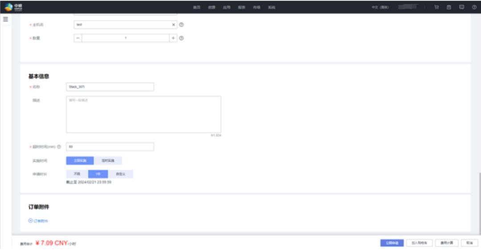Click the quantity value field showing 1
The image size is (481, 251).
[x=126, y=38]
